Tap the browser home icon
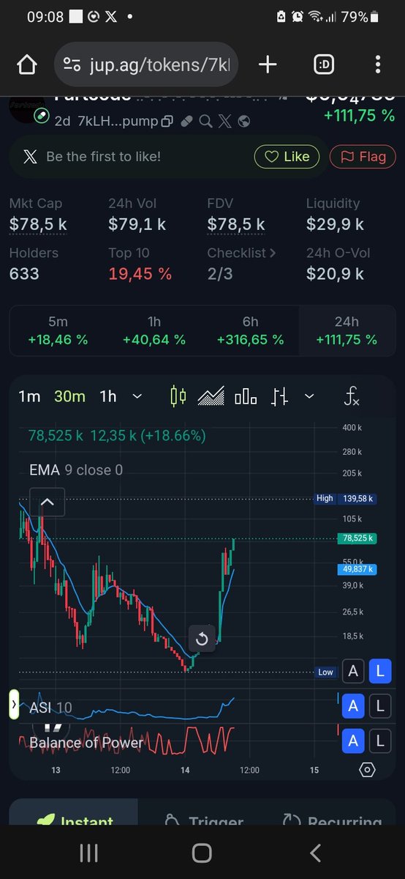 [26, 65]
